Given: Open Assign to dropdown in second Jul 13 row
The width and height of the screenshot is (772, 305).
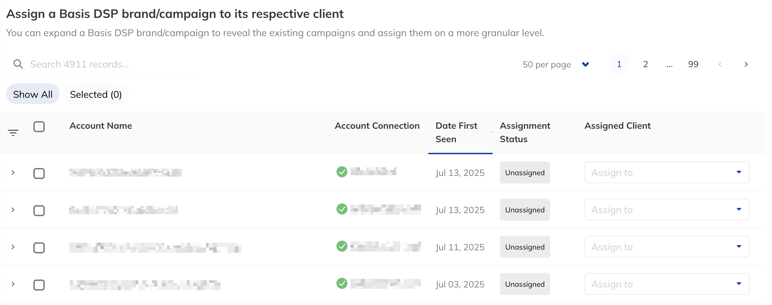Looking at the screenshot, I should tap(667, 210).
